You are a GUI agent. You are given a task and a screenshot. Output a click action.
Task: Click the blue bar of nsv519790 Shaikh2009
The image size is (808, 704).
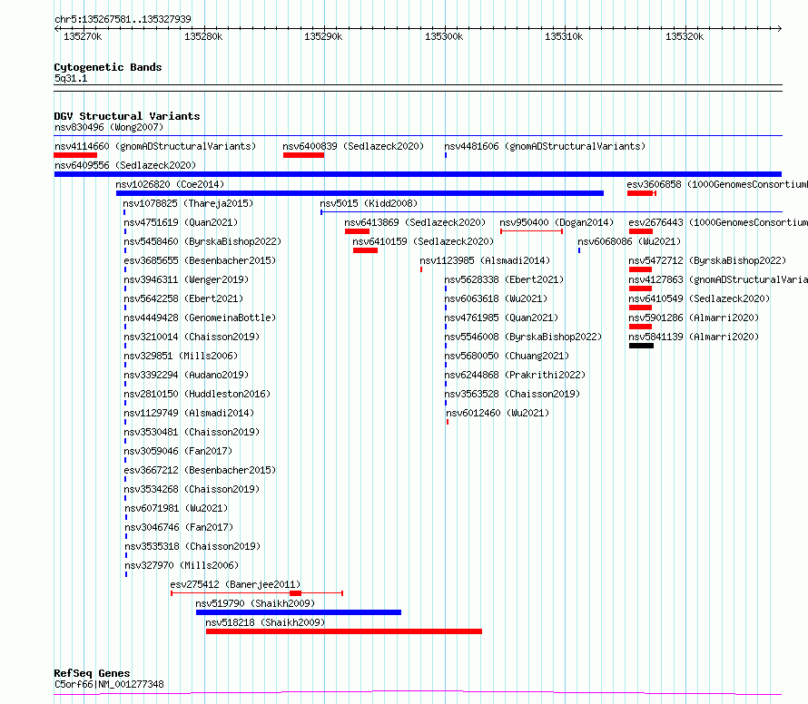299,612
